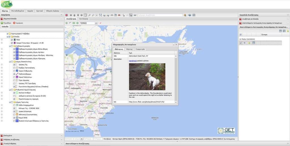290x146 pixels.
Task: Pan map up with the up arrow
Action: pos(74,15)
